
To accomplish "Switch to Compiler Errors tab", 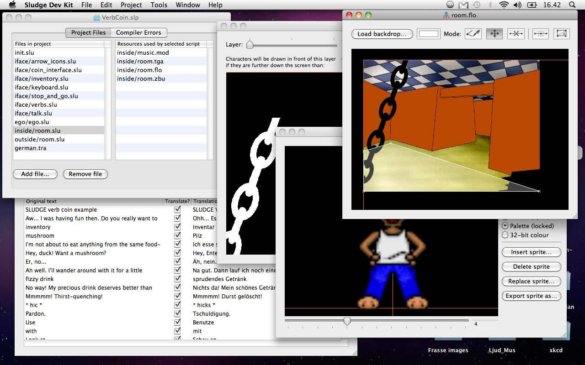I will 138,32.
